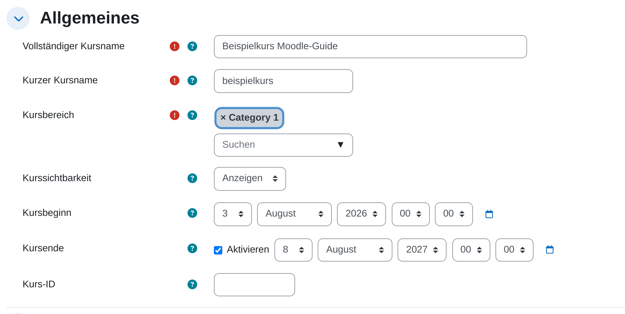Show help for Kurssichtbarkeit
This screenshot has width=625, height=314.
tap(192, 178)
